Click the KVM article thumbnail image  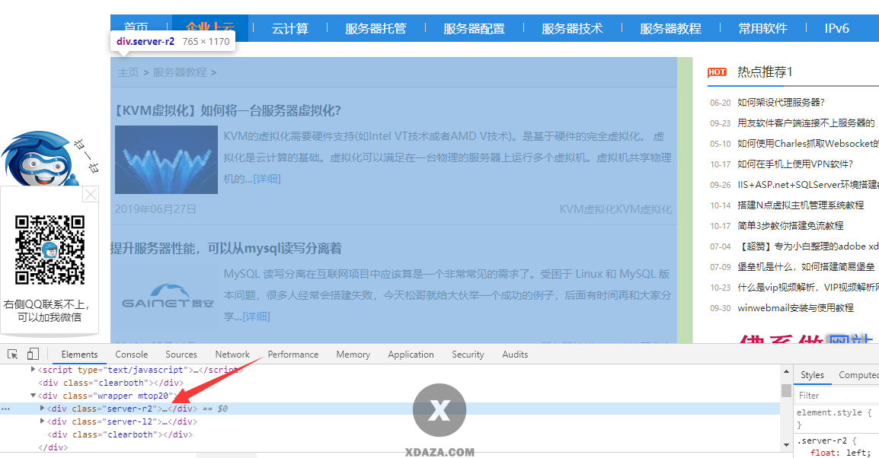pos(167,160)
